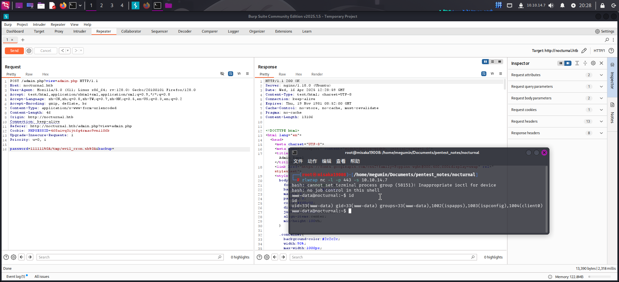The width and height of the screenshot is (619, 282).
Task: Select HTTP/1 protocol toggle
Action: coord(599,51)
